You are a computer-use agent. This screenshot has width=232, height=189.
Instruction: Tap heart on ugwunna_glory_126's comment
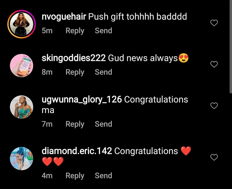pyautogui.click(x=214, y=106)
